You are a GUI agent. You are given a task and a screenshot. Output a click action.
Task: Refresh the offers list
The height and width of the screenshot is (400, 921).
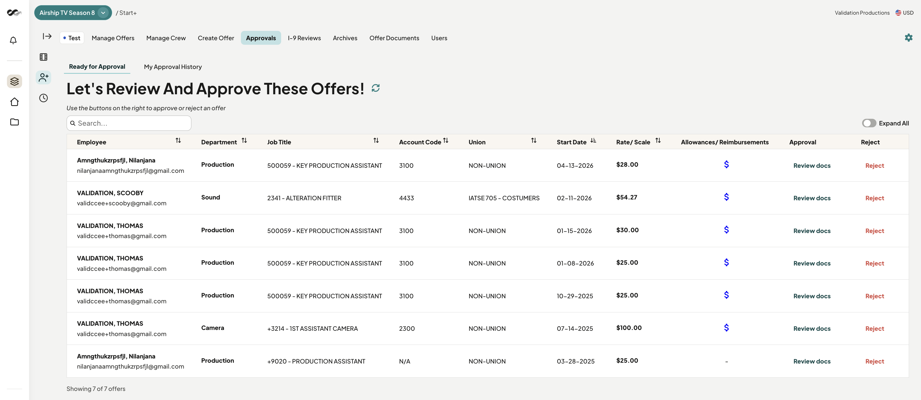click(375, 88)
